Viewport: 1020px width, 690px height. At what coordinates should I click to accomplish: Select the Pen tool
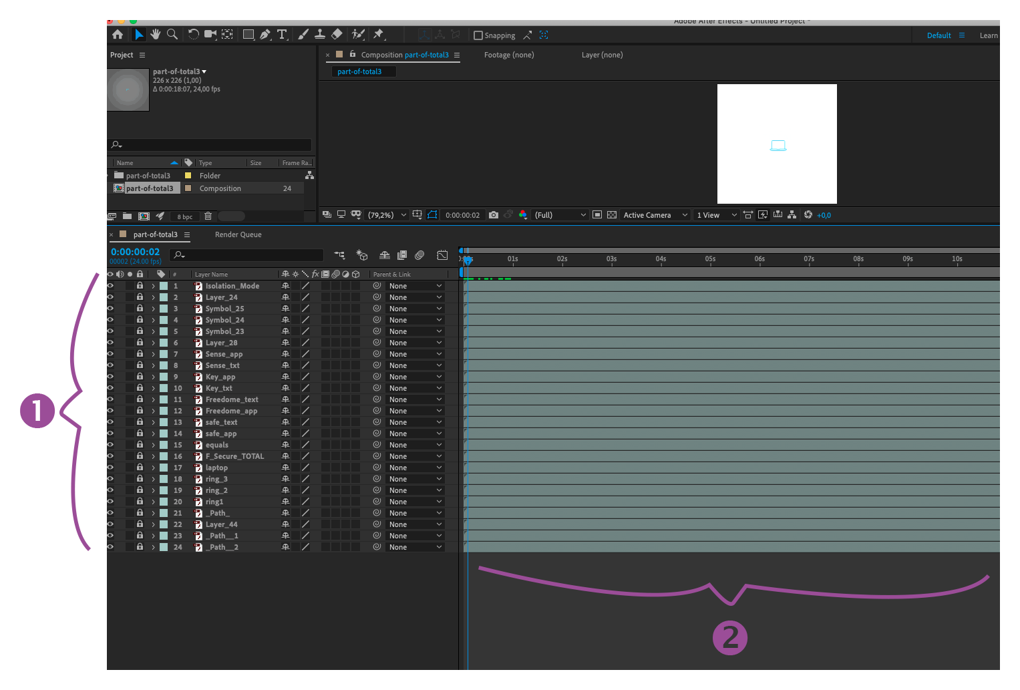click(x=265, y=35)
